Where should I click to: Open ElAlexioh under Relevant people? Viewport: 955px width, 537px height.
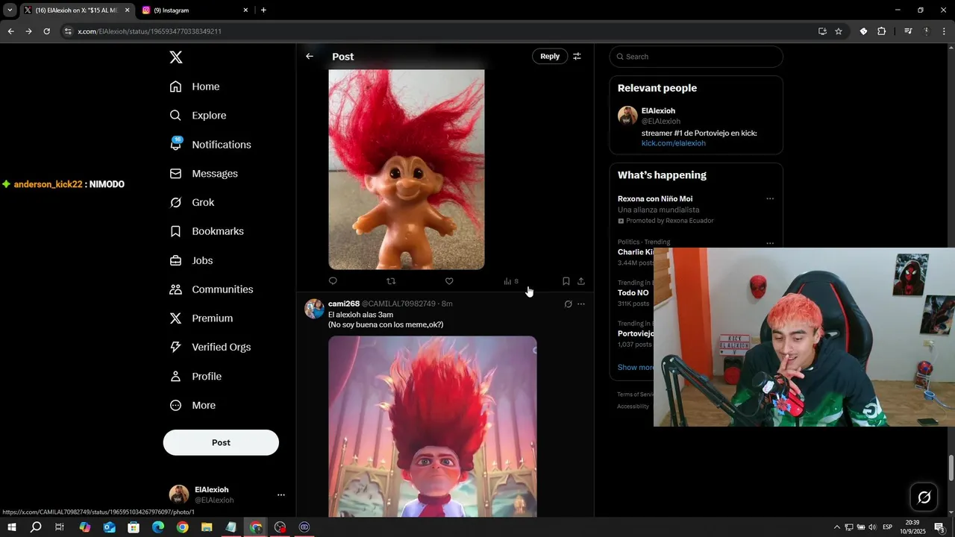658,111
